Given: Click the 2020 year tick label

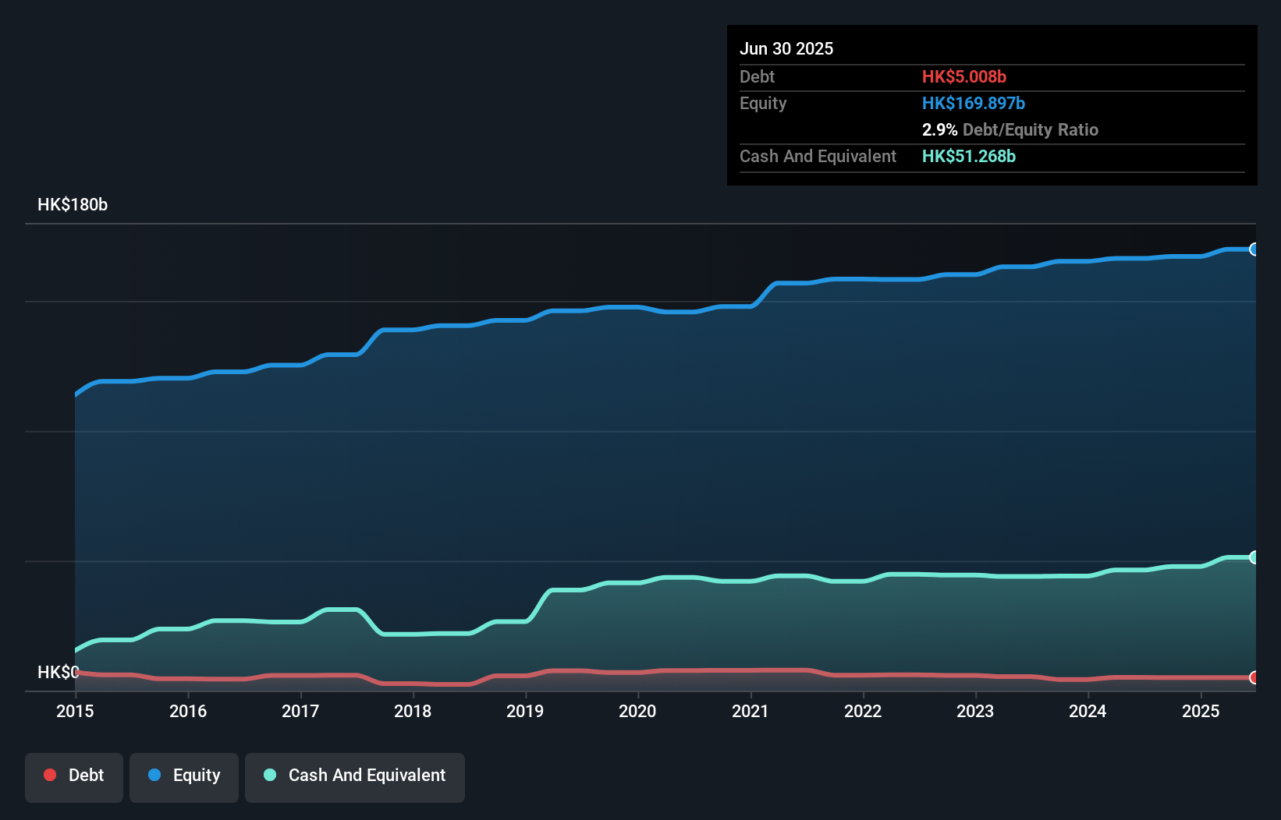Looking at the screenshot, I should (x=637, y=711).
